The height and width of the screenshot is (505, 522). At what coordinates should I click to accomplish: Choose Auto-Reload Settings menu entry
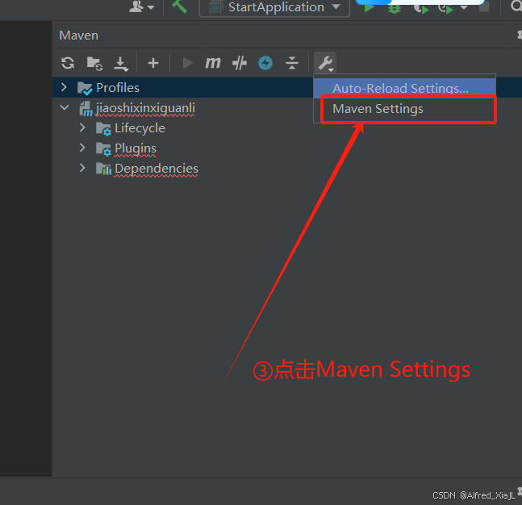(x=404, y=88)
